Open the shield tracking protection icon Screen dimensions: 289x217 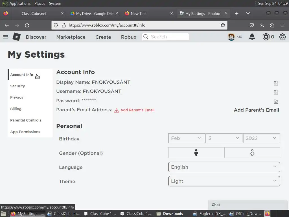pos(56,25)
